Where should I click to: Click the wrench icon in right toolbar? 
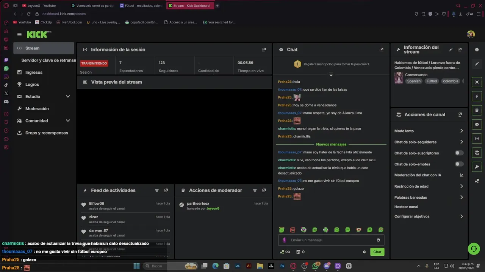477,167
